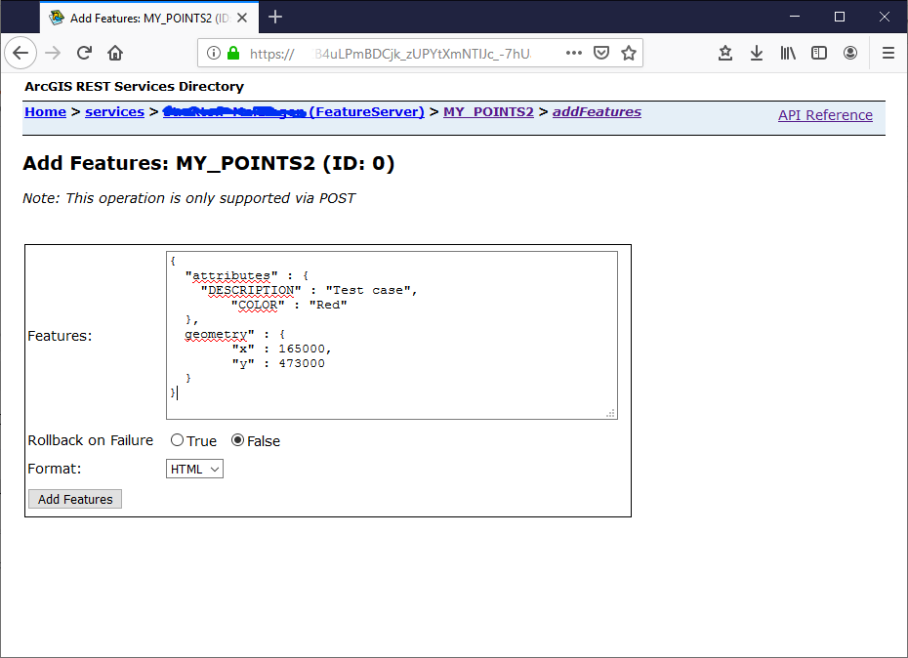The height and width of the screenshot is (658, 908).
Task: Click the "attributes" key in JSON
Action: click(231, 275)
